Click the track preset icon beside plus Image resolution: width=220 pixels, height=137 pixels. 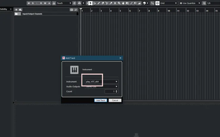pyautogui.click(x=20, y=10)
